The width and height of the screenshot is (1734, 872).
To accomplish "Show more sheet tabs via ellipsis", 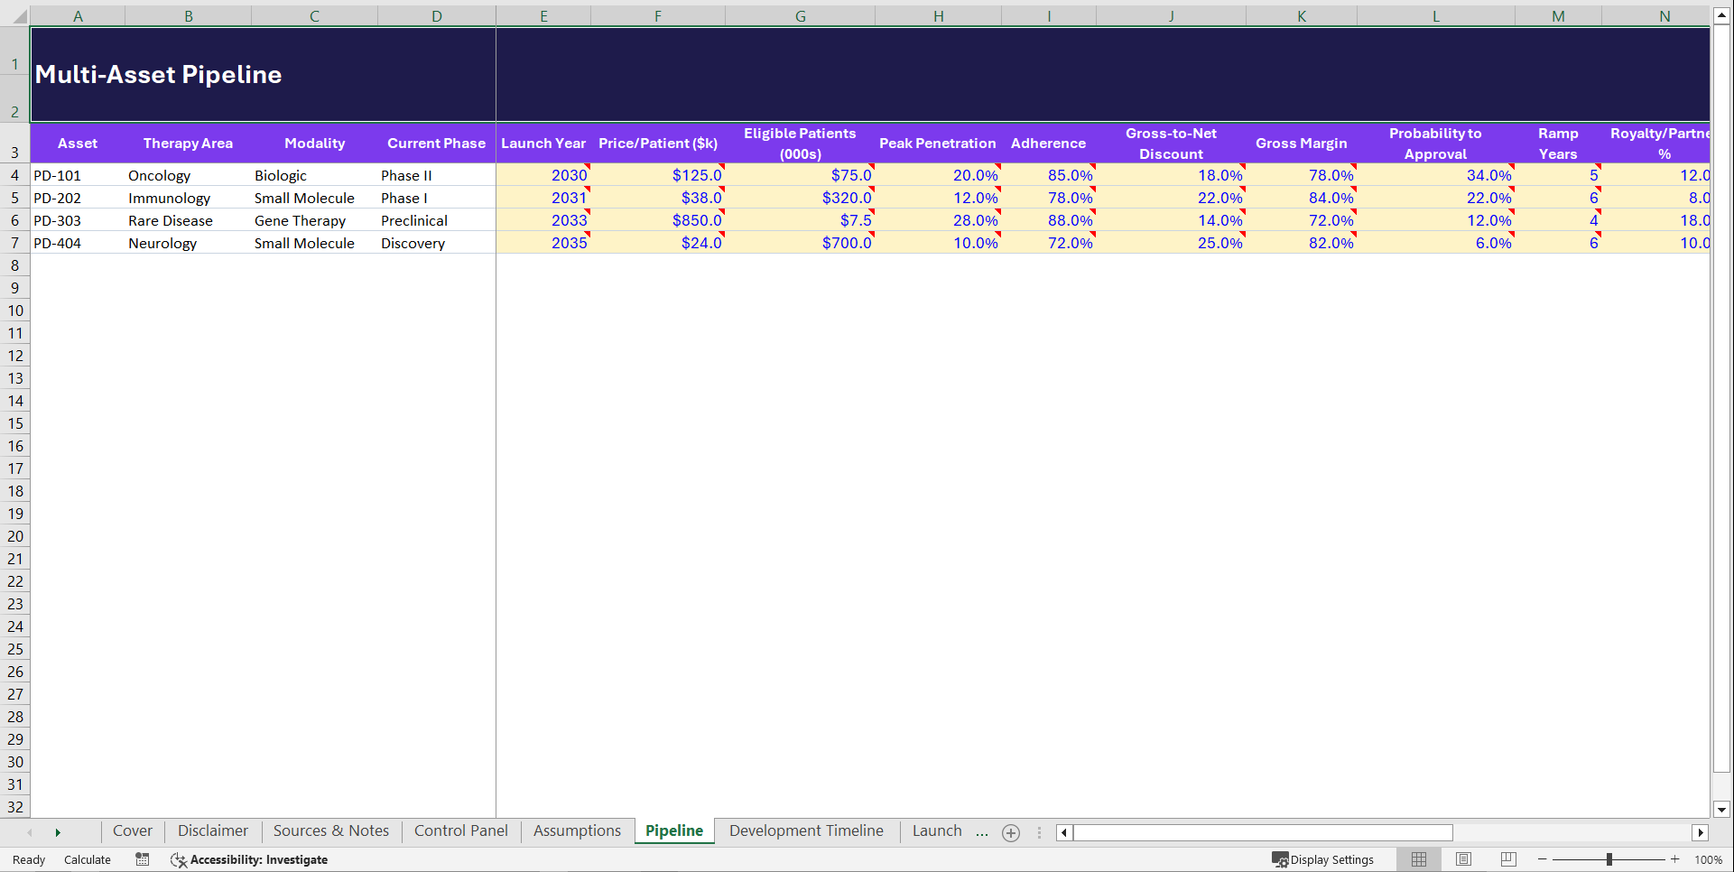I will pos(982,831).
